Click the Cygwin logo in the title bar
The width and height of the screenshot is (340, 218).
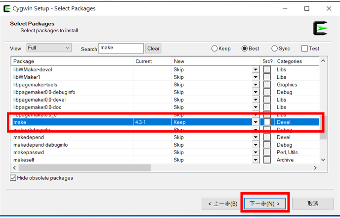pyautogui.click(x=7, y=8)
